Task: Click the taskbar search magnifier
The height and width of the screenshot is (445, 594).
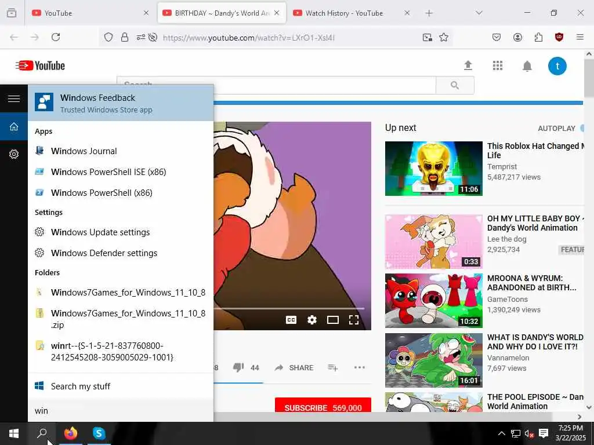Action: (x=42, y=433)
